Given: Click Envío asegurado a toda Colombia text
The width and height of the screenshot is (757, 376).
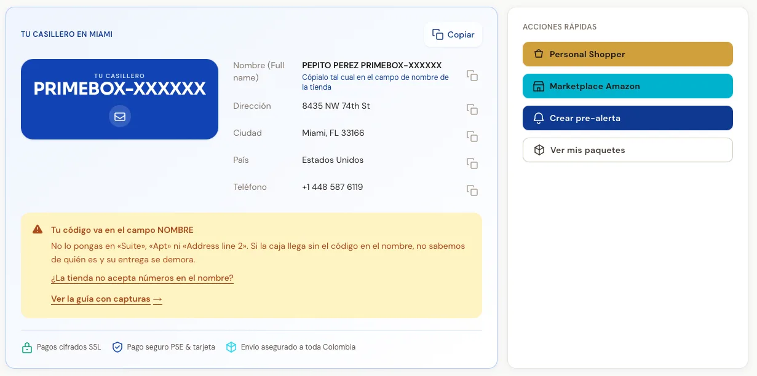Looking at the screenshot, I should click(x=298, y=347).
